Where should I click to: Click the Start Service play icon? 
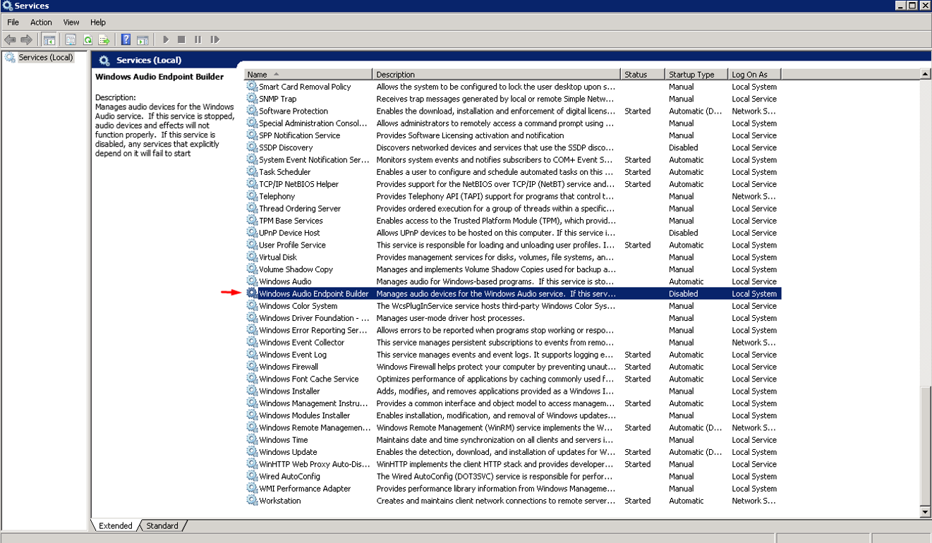[166, 40]
